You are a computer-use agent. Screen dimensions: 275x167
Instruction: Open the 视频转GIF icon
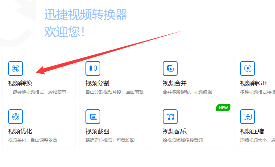pos(247,69)
